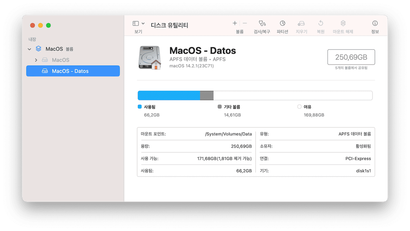Image resolution: width=410 pixels, height=231 pixels.
Task: Open the Partition pie icon
Action: tap(283, 23)
